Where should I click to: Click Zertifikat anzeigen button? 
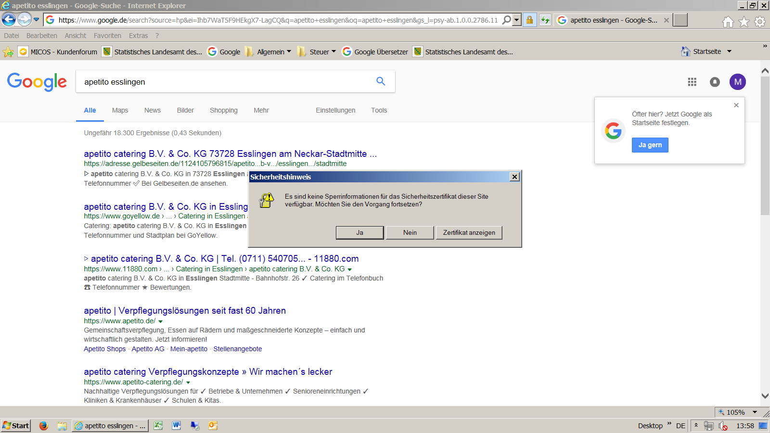tap(469, 232)
